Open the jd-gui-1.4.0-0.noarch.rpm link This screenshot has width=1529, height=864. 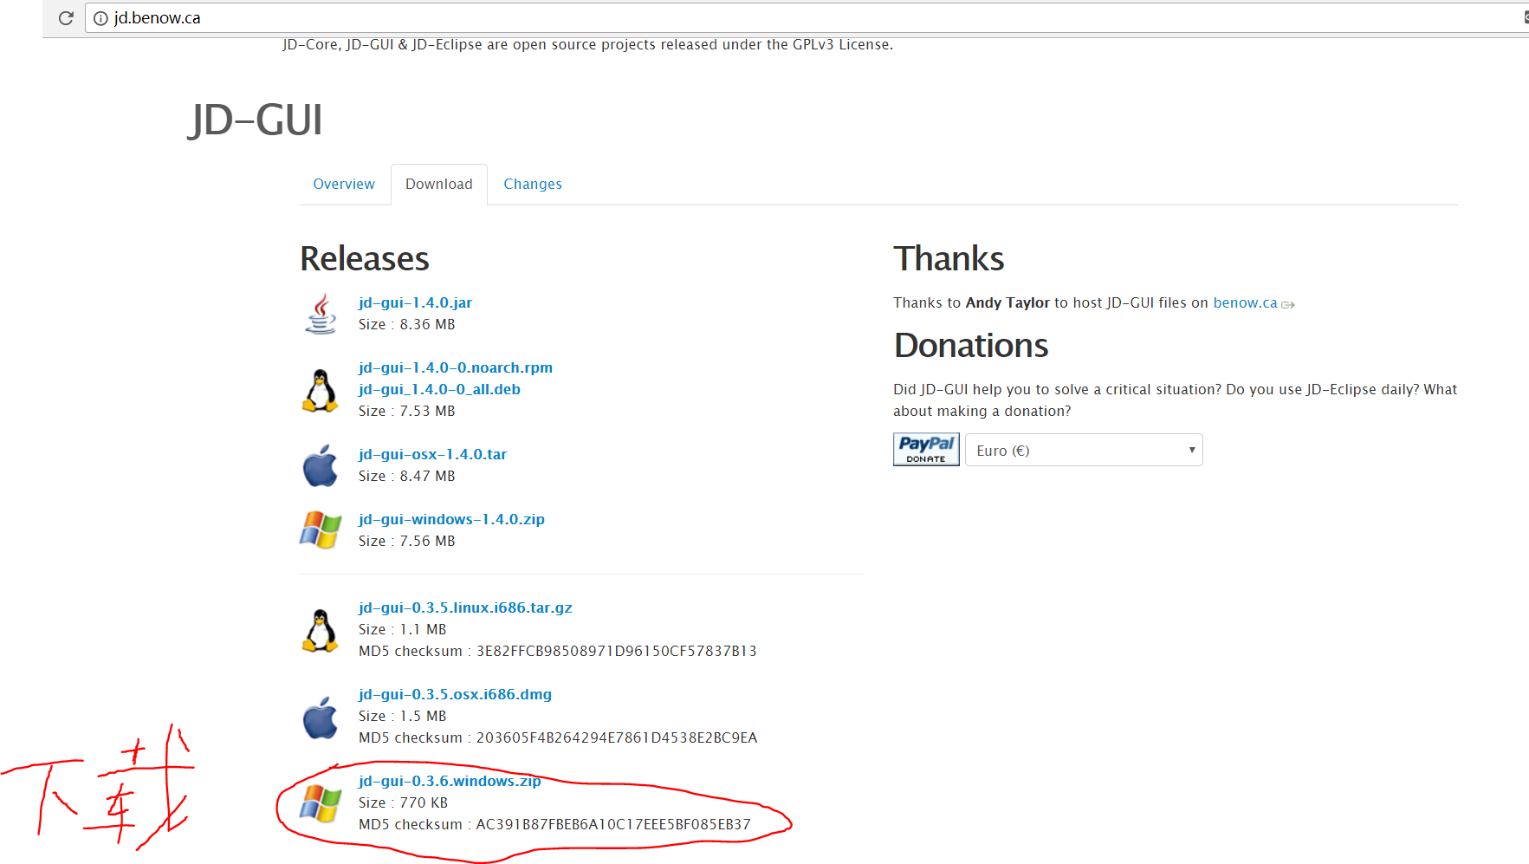(x=456, y=368)
